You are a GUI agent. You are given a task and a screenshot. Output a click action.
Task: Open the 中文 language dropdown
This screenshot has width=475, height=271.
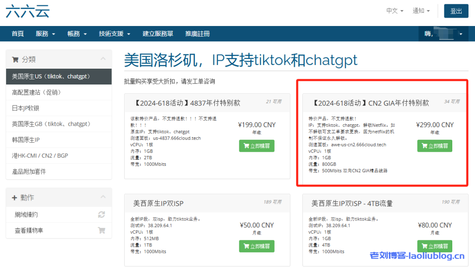click(394, 10)
